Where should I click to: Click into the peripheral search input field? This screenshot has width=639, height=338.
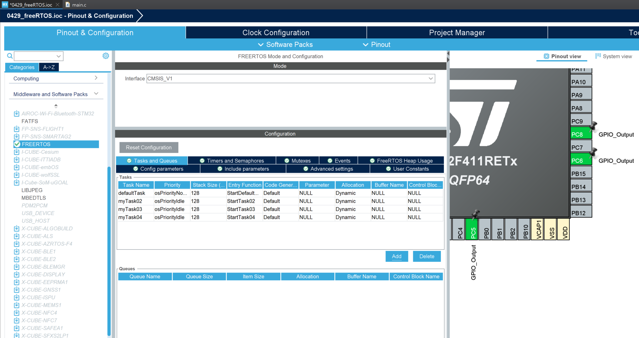35,56
